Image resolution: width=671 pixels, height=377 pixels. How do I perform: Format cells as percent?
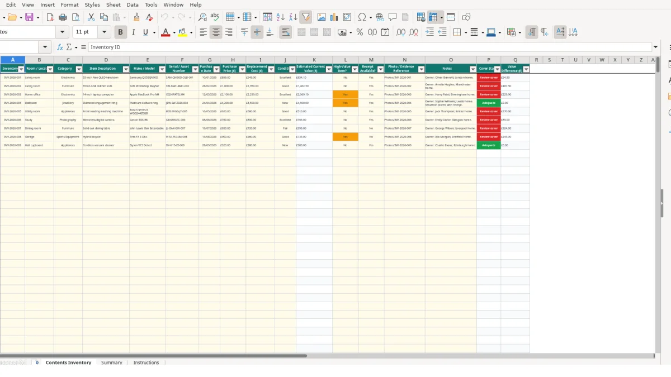tap(360, 32)
